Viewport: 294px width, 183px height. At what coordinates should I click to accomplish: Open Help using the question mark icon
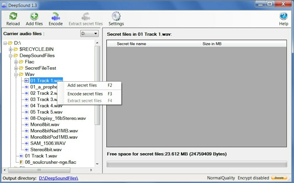[283, 17]
